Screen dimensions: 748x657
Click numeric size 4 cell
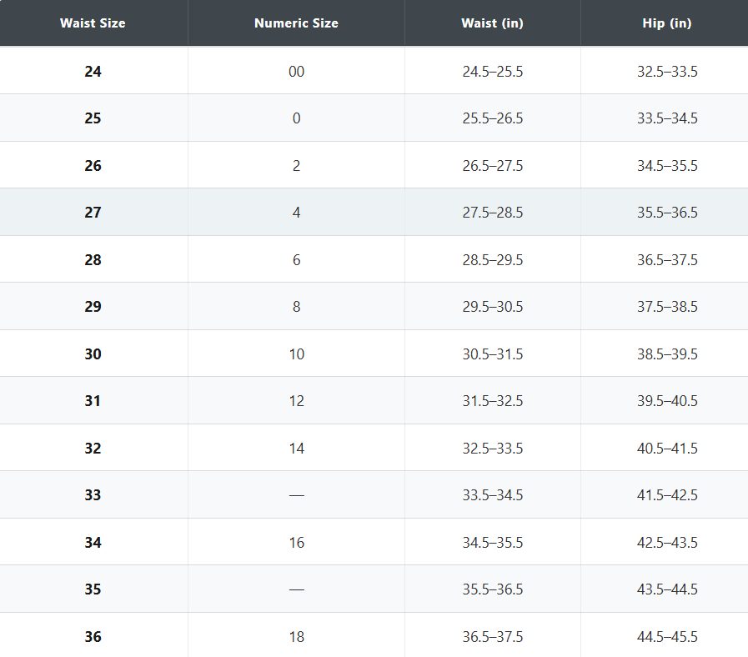pyautogui.click(x=296, y=212)
